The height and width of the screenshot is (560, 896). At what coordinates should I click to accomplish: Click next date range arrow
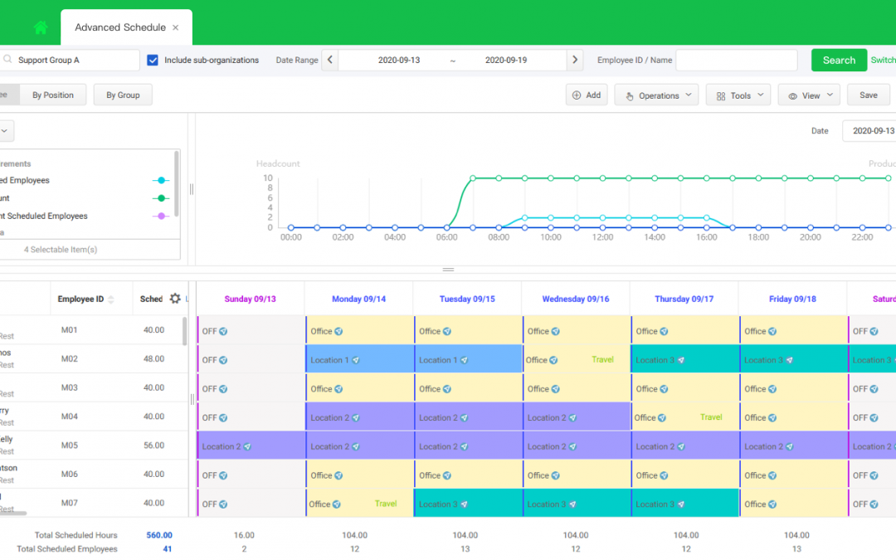(574, 60)
